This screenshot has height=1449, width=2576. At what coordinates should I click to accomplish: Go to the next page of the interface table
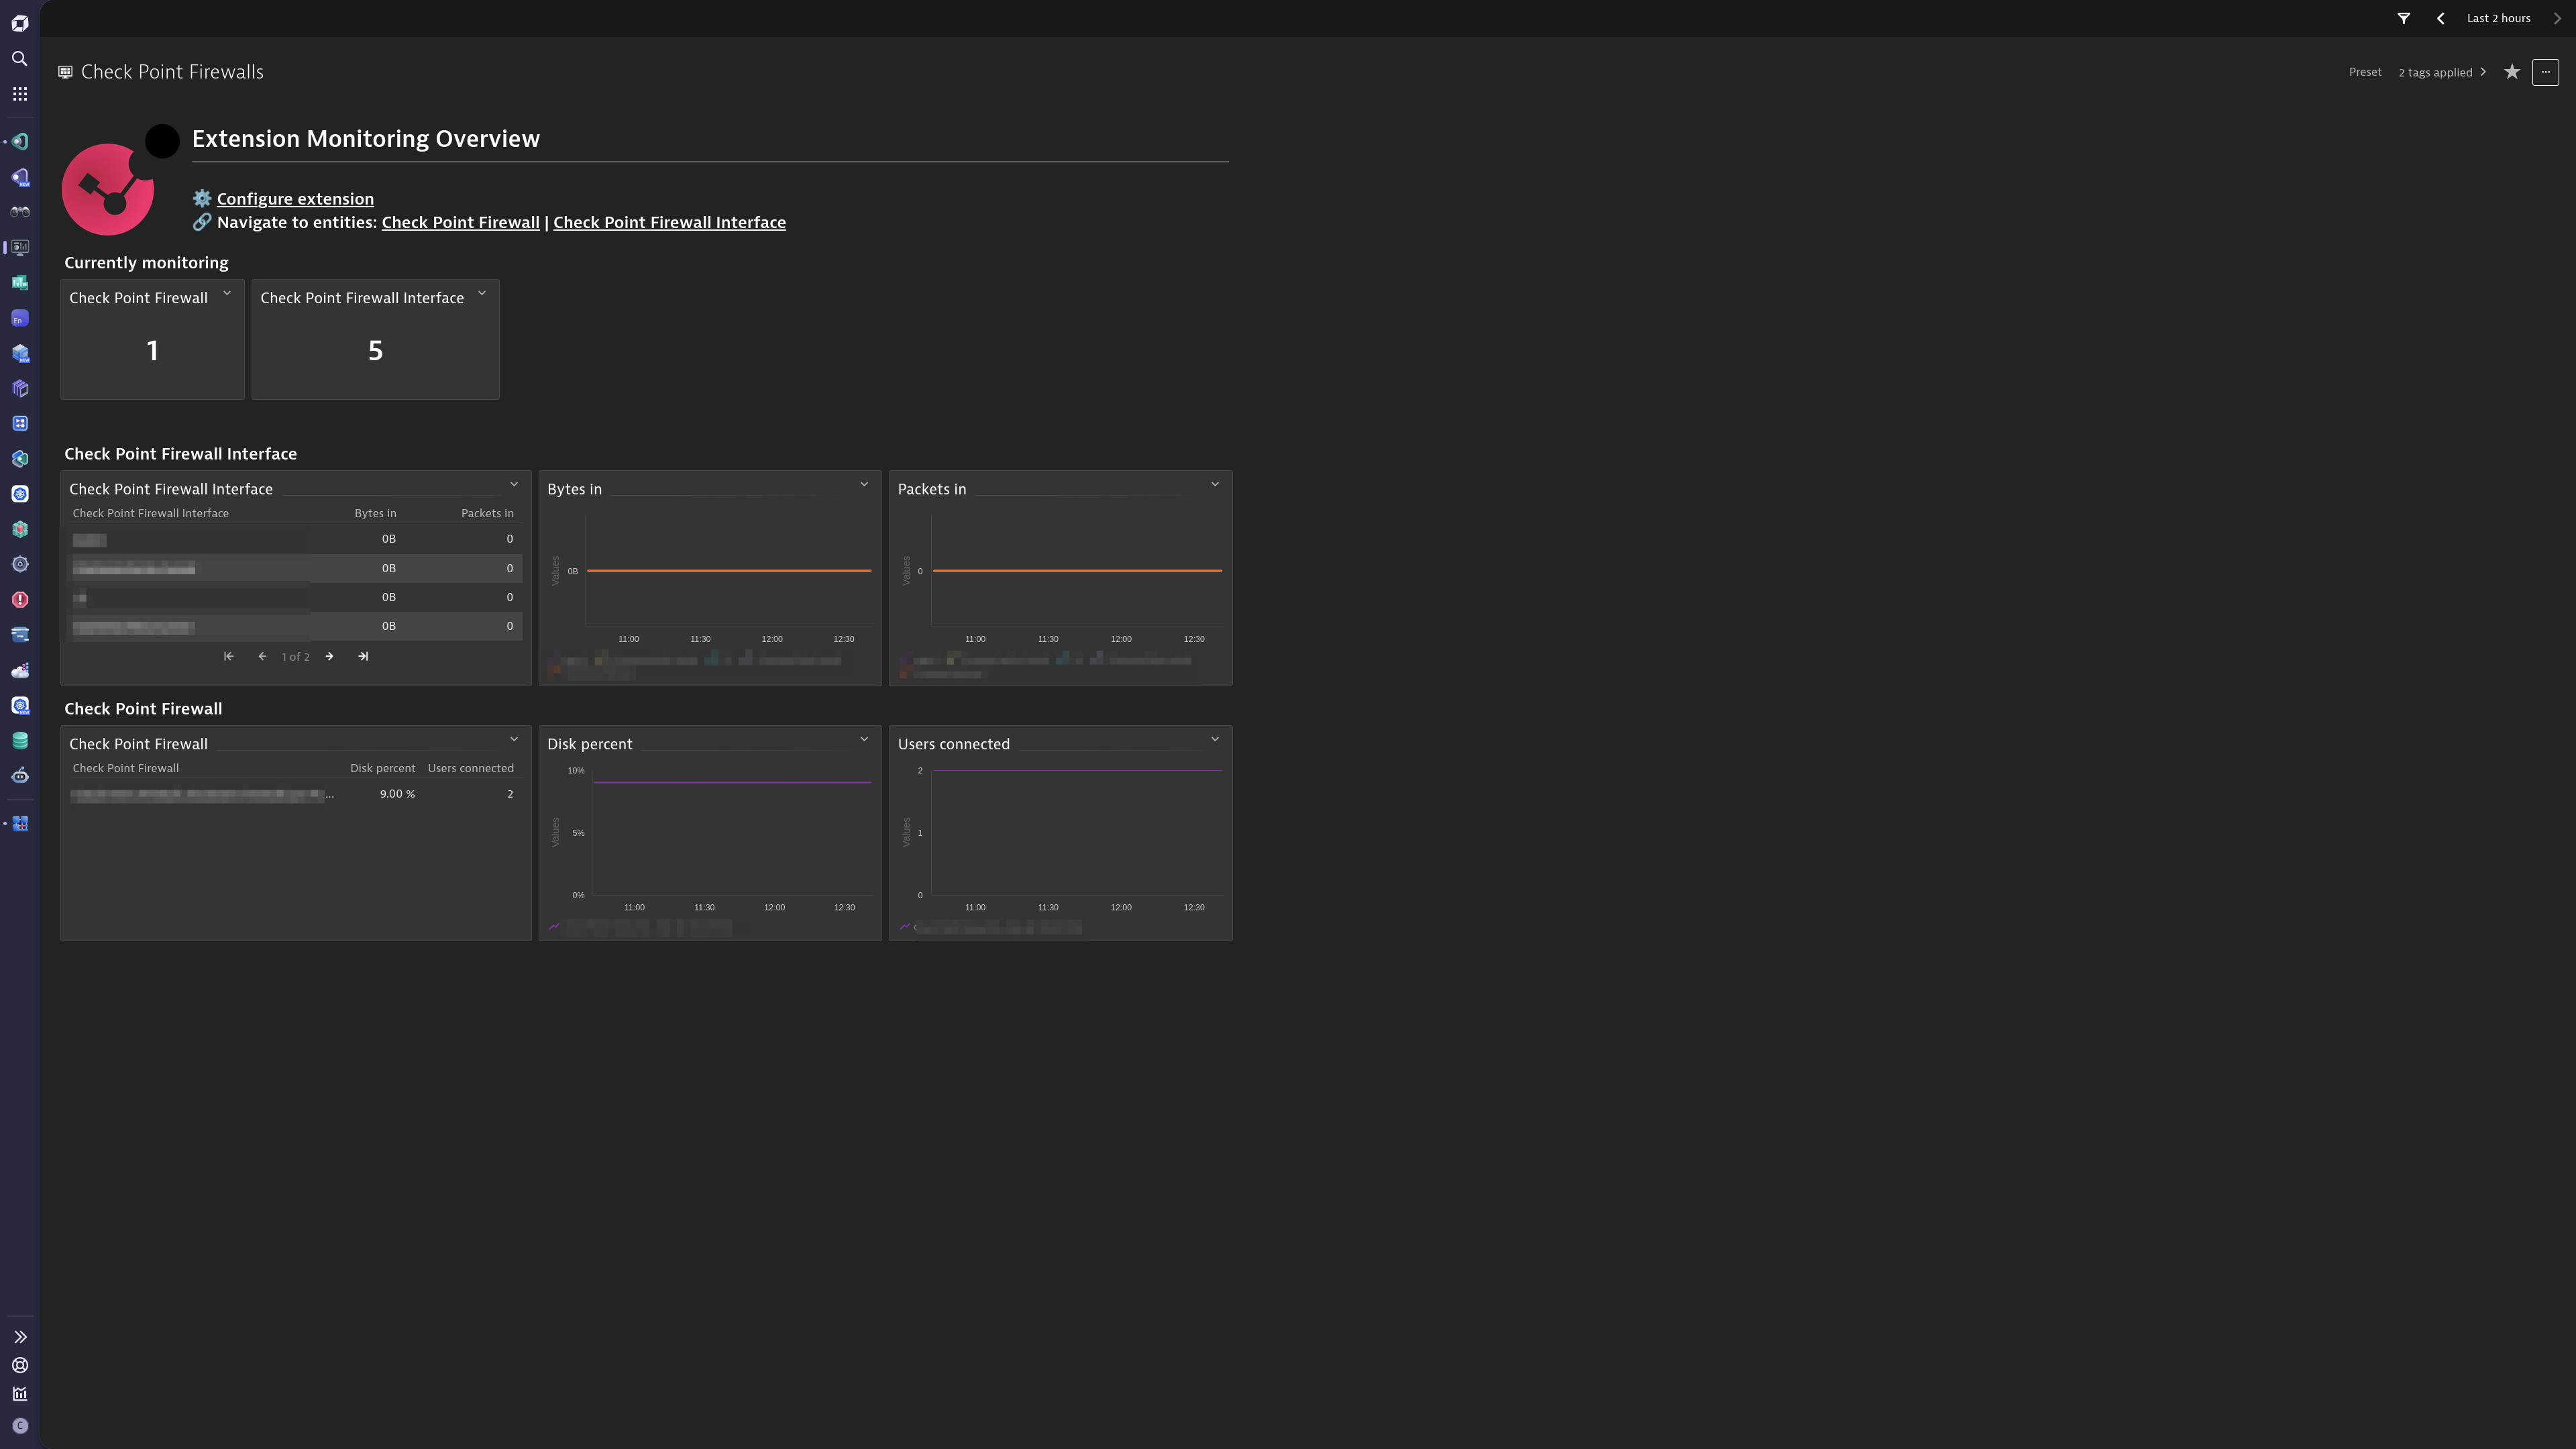coord(329,656)
